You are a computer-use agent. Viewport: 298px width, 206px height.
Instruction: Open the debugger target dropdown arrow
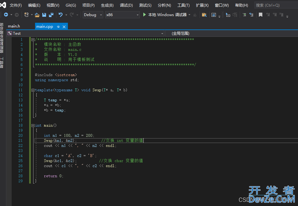click(x=189, y=15)
